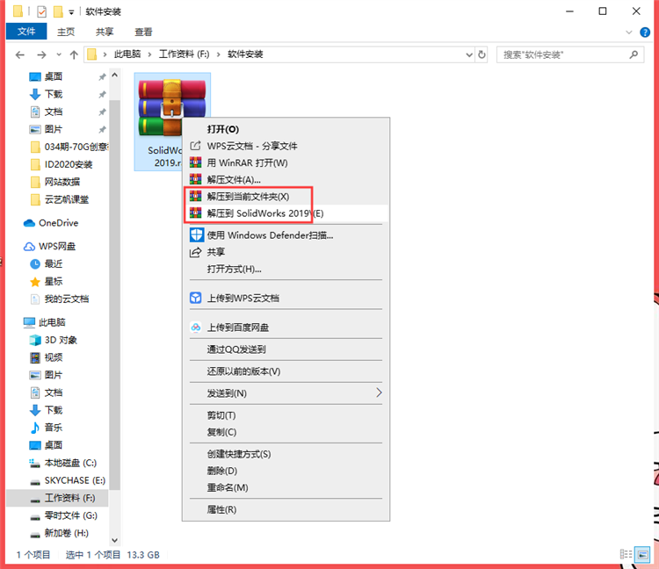Expand the ribbon with the chevron
This screenshot has width=659, height=569.
(x=629, y=32)
